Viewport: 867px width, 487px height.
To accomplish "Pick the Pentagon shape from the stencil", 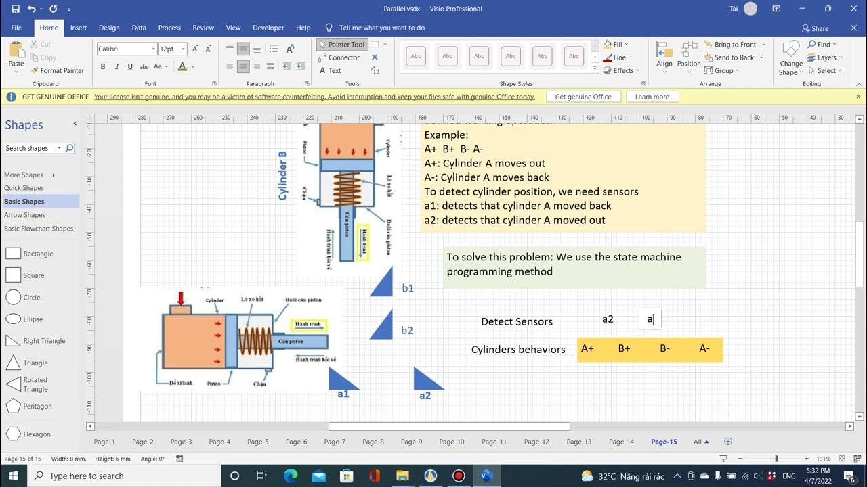I will [29, 406].
